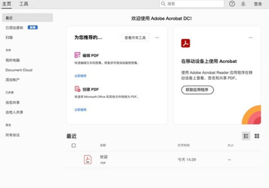Switch to the 主页 tab
This screenshot has height=188, width=269.
point(7,4)
